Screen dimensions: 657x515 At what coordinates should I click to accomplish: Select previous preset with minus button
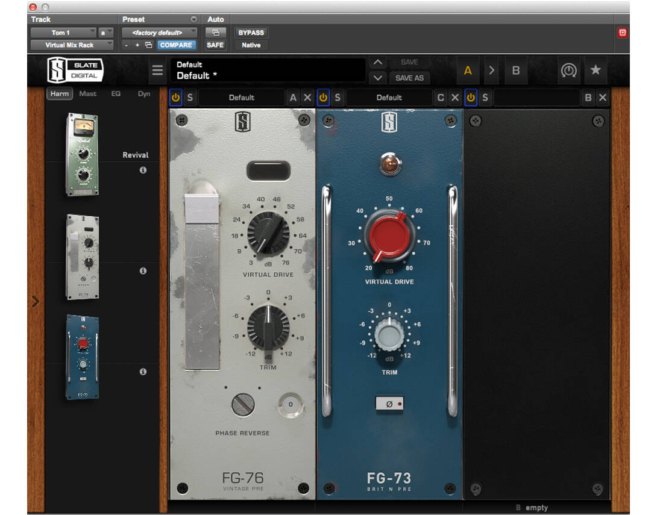[x=127, y=45]
